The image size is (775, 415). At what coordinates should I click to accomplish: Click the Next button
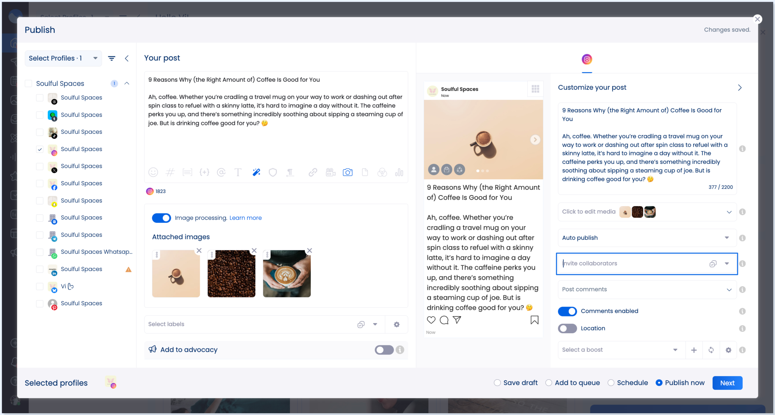click(727, 383)
